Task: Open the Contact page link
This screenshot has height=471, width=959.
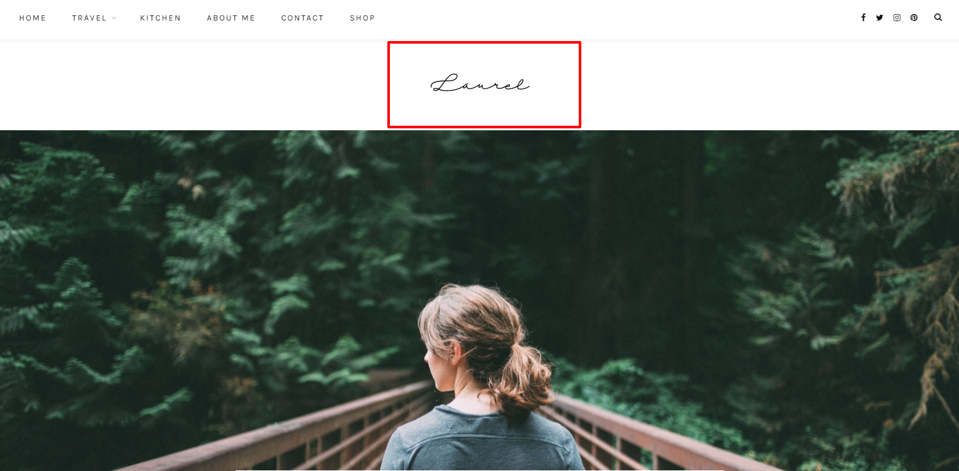Action: [x=303, y=18]
